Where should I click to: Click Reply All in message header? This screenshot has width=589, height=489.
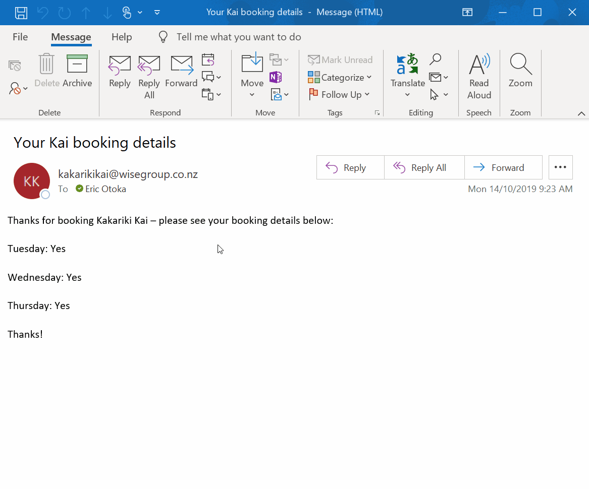[424, 167]
